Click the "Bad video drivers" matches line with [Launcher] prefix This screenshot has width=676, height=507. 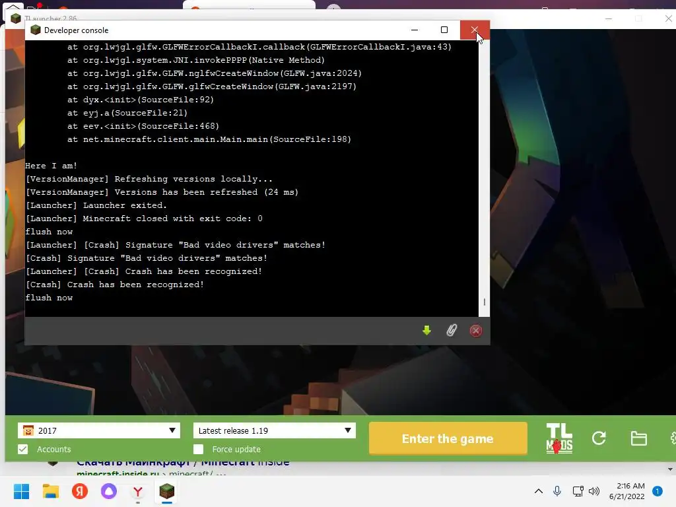point(176,245)
